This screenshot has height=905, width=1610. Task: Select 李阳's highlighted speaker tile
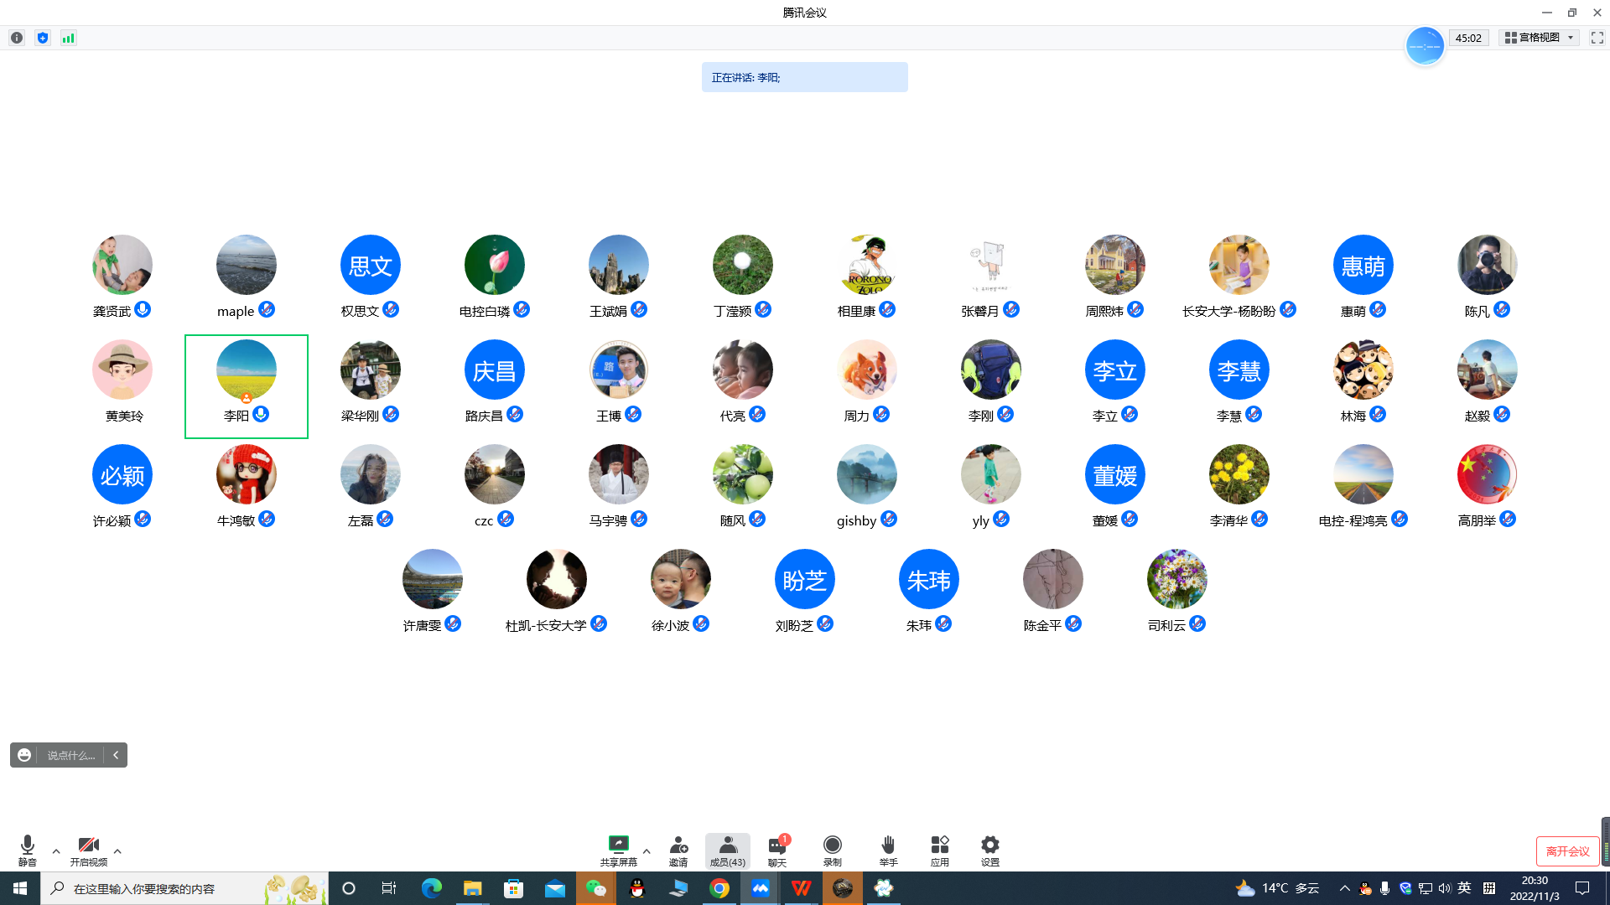[247, 386]
